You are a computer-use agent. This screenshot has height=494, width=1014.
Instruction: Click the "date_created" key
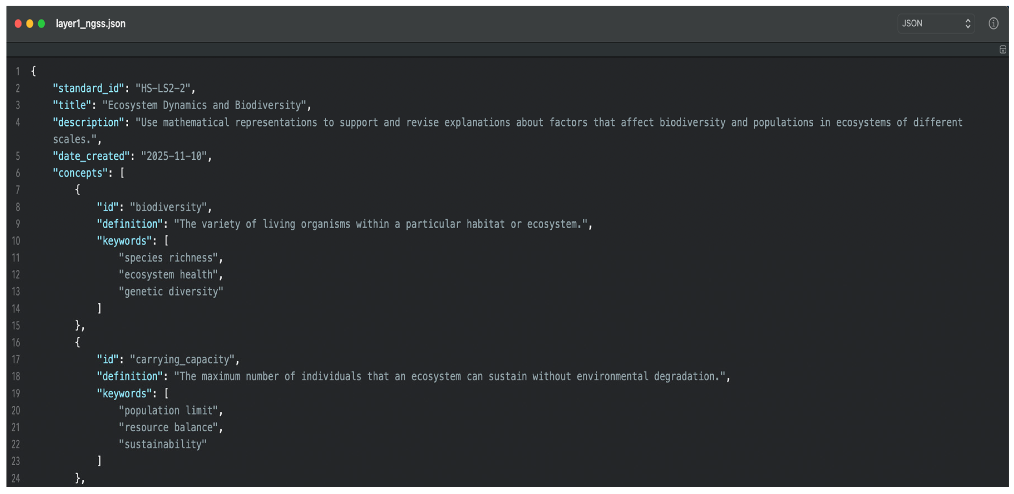(91, 156)
